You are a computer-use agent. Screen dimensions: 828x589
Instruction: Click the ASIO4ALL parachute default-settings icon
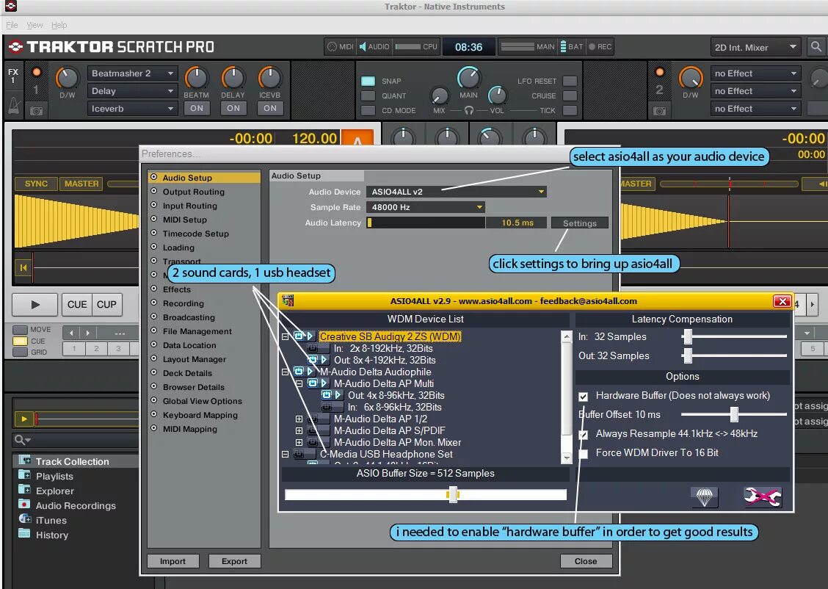pos(705,496)
